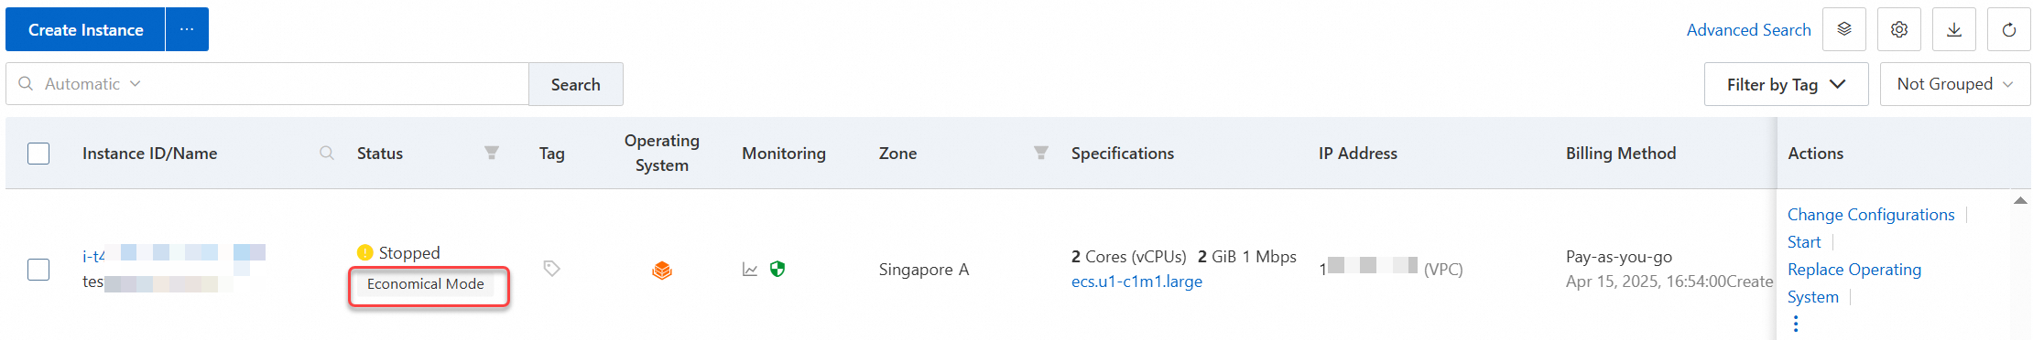This screenshot has height=340, width=2033.
Task: Click the Create Instance button
Action: (x=85, y=29)
